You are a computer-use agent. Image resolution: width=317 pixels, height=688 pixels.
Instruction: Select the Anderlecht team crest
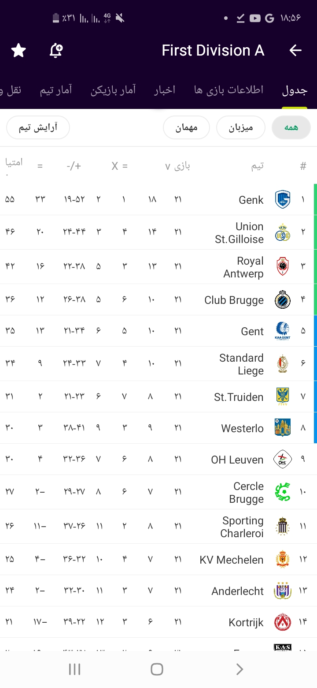(x=282, y=591)
